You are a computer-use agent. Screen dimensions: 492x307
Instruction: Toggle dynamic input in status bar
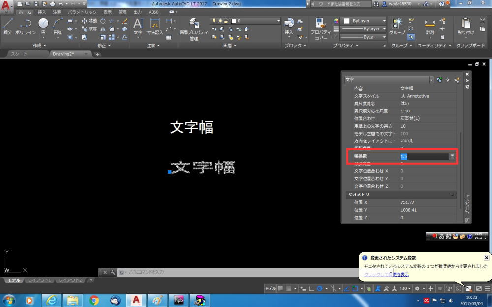coord(303,288)
